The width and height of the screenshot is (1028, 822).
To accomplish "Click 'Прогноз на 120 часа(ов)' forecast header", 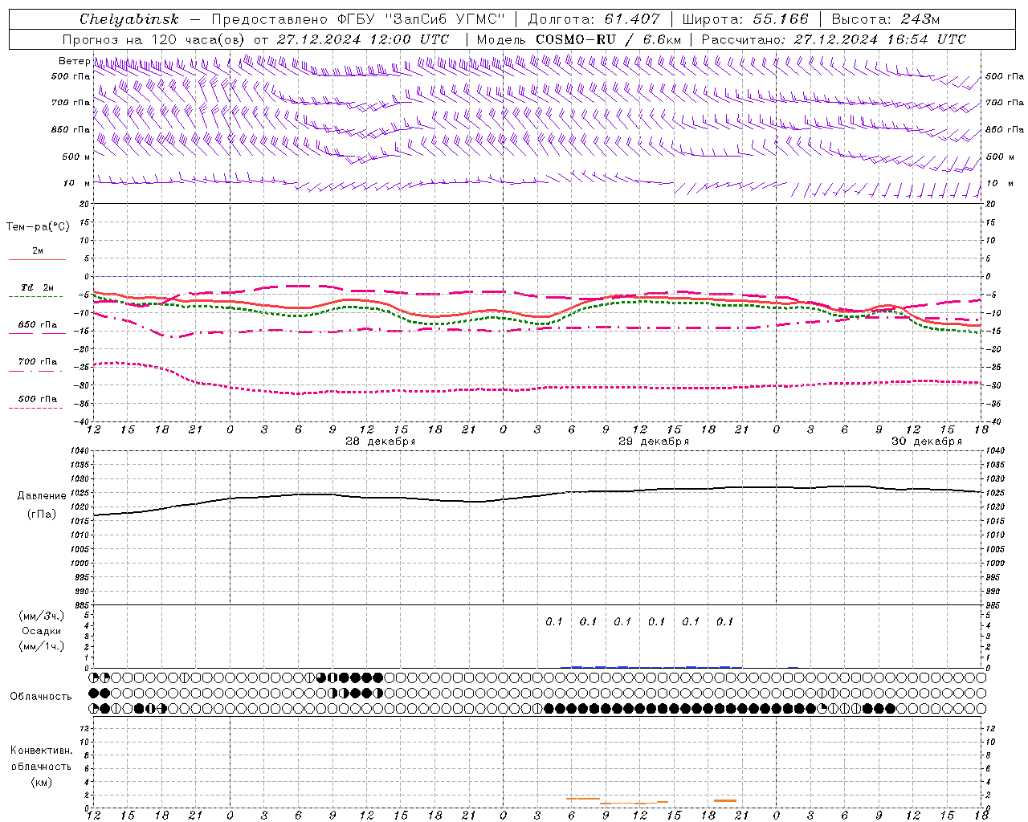I will click(155, 39).
